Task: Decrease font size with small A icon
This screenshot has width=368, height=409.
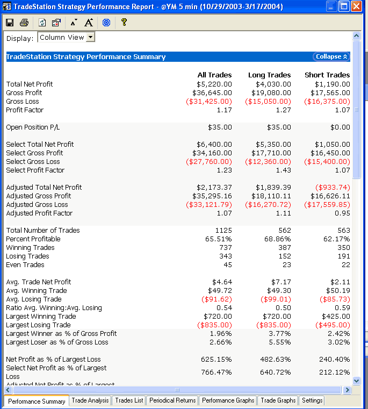Action: point(74,23)
